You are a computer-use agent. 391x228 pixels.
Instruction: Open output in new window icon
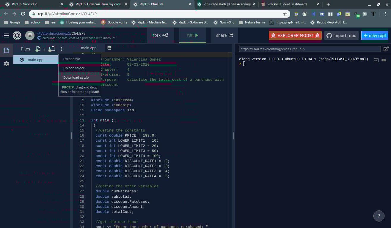tap(386, 49)
